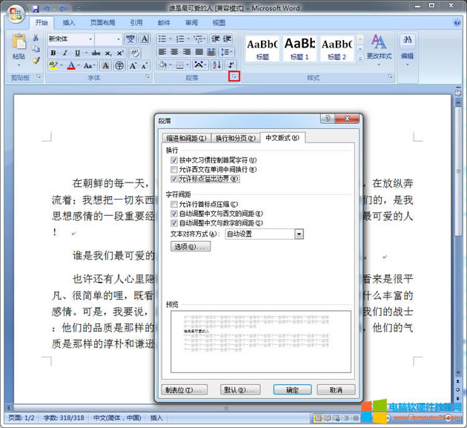467x428 pixels.
Task: Select the 标题 1 style thumbnail
Action: pos(299,47)
